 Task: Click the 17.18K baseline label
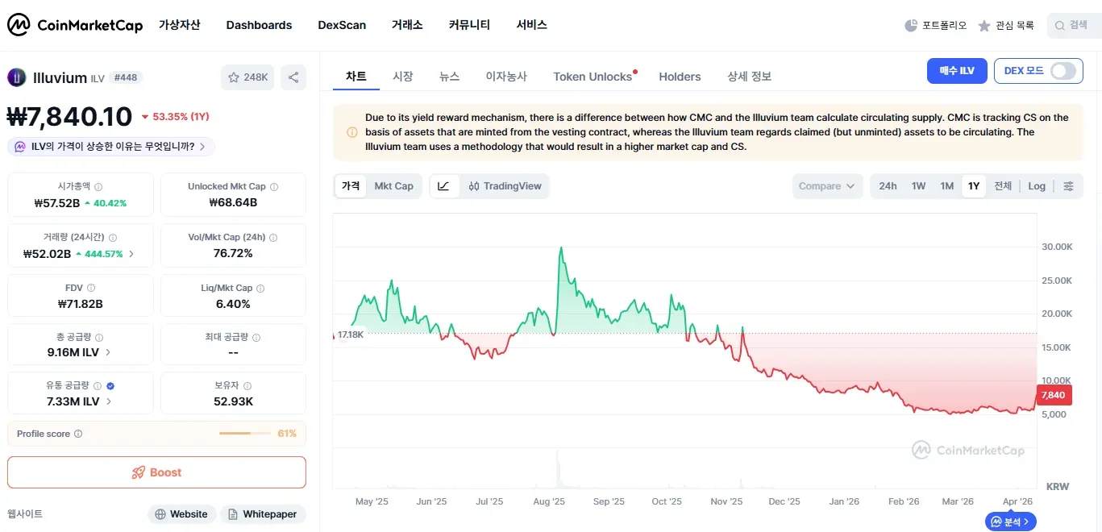tap(349, 334)
